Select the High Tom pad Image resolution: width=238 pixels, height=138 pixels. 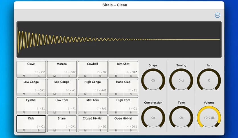coord(123,105)
